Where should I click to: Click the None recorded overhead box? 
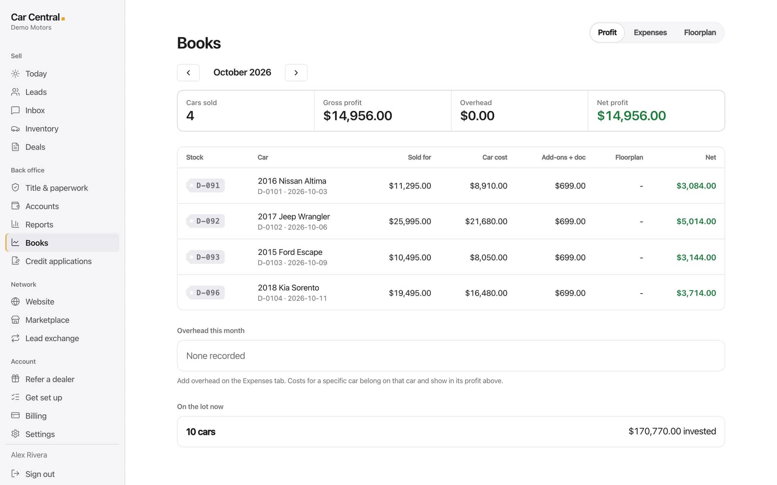pos(451,356)
